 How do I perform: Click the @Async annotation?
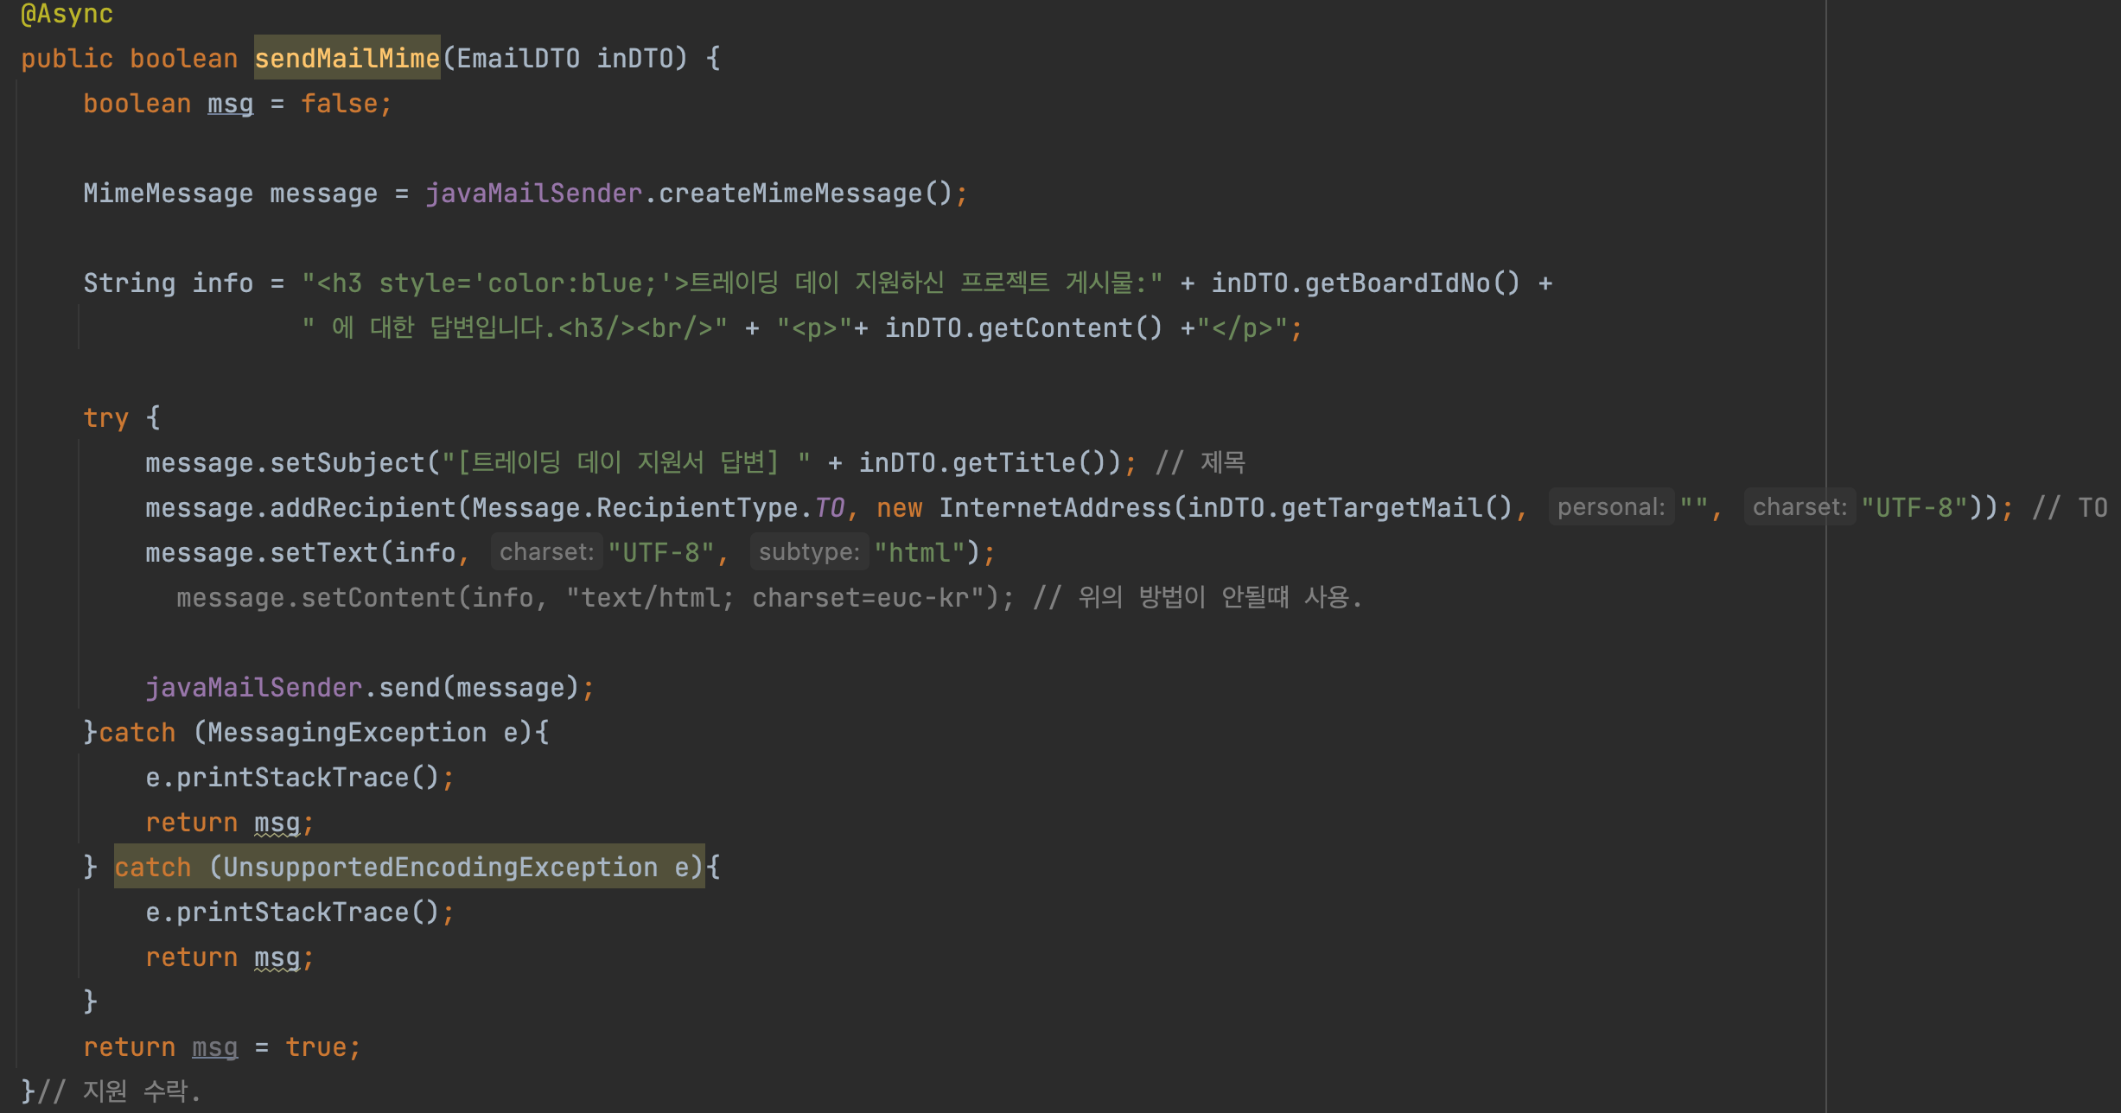pos(67,13)
